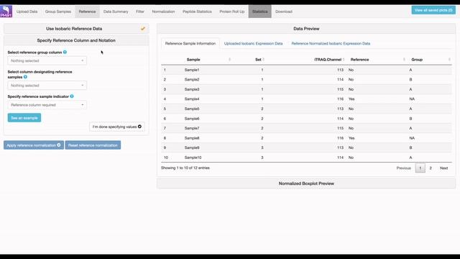The height and width of the screenshot is (259, 460).
Task: Sort table by iTRAQ.Channel column
Action: 328,60
